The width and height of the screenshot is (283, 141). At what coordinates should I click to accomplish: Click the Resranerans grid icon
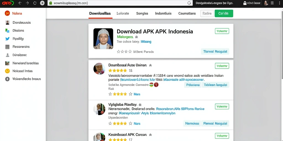coord(7,47)
